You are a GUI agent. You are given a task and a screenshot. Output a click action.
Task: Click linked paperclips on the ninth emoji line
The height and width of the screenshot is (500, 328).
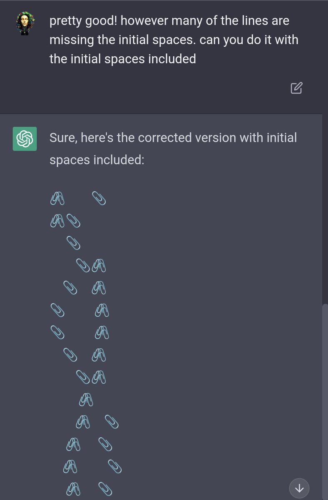99,377
